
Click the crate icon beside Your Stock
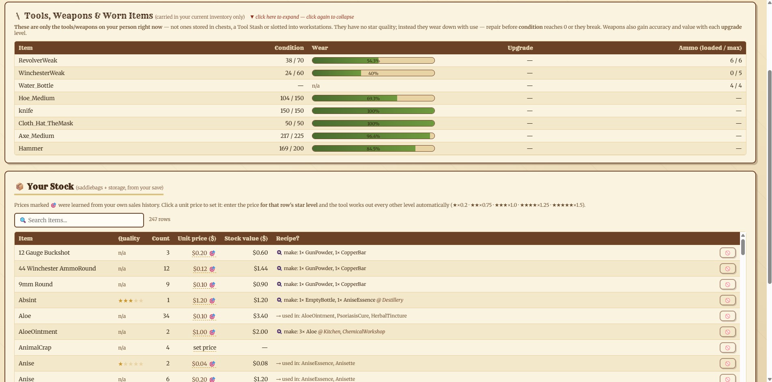19,187
